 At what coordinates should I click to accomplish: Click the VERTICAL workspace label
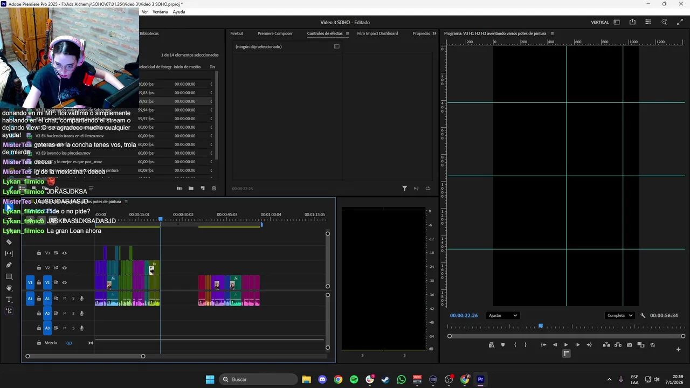click(x=600, y=22)
